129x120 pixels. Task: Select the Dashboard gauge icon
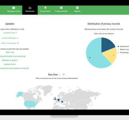point(30,8)
